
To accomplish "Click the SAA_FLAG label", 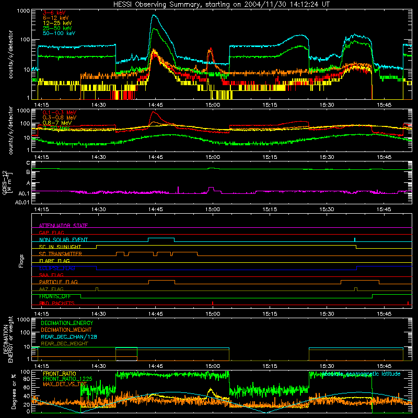I will coord(51,275).
